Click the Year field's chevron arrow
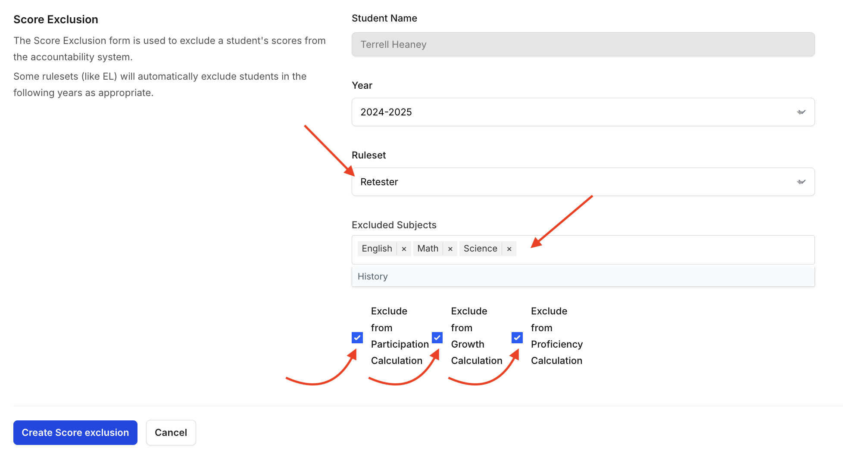Image resolution: width=843 pixels, height=460 pixels. coord(801,112)
